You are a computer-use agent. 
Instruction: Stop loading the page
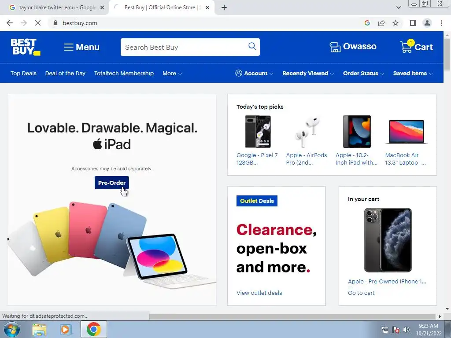pos(38,23)
